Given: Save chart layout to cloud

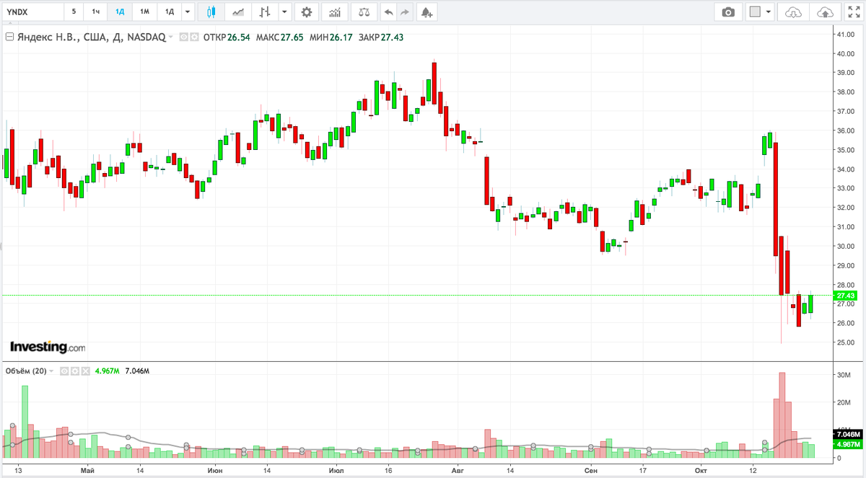Looking at the screenshot, I should pos(824,12).
